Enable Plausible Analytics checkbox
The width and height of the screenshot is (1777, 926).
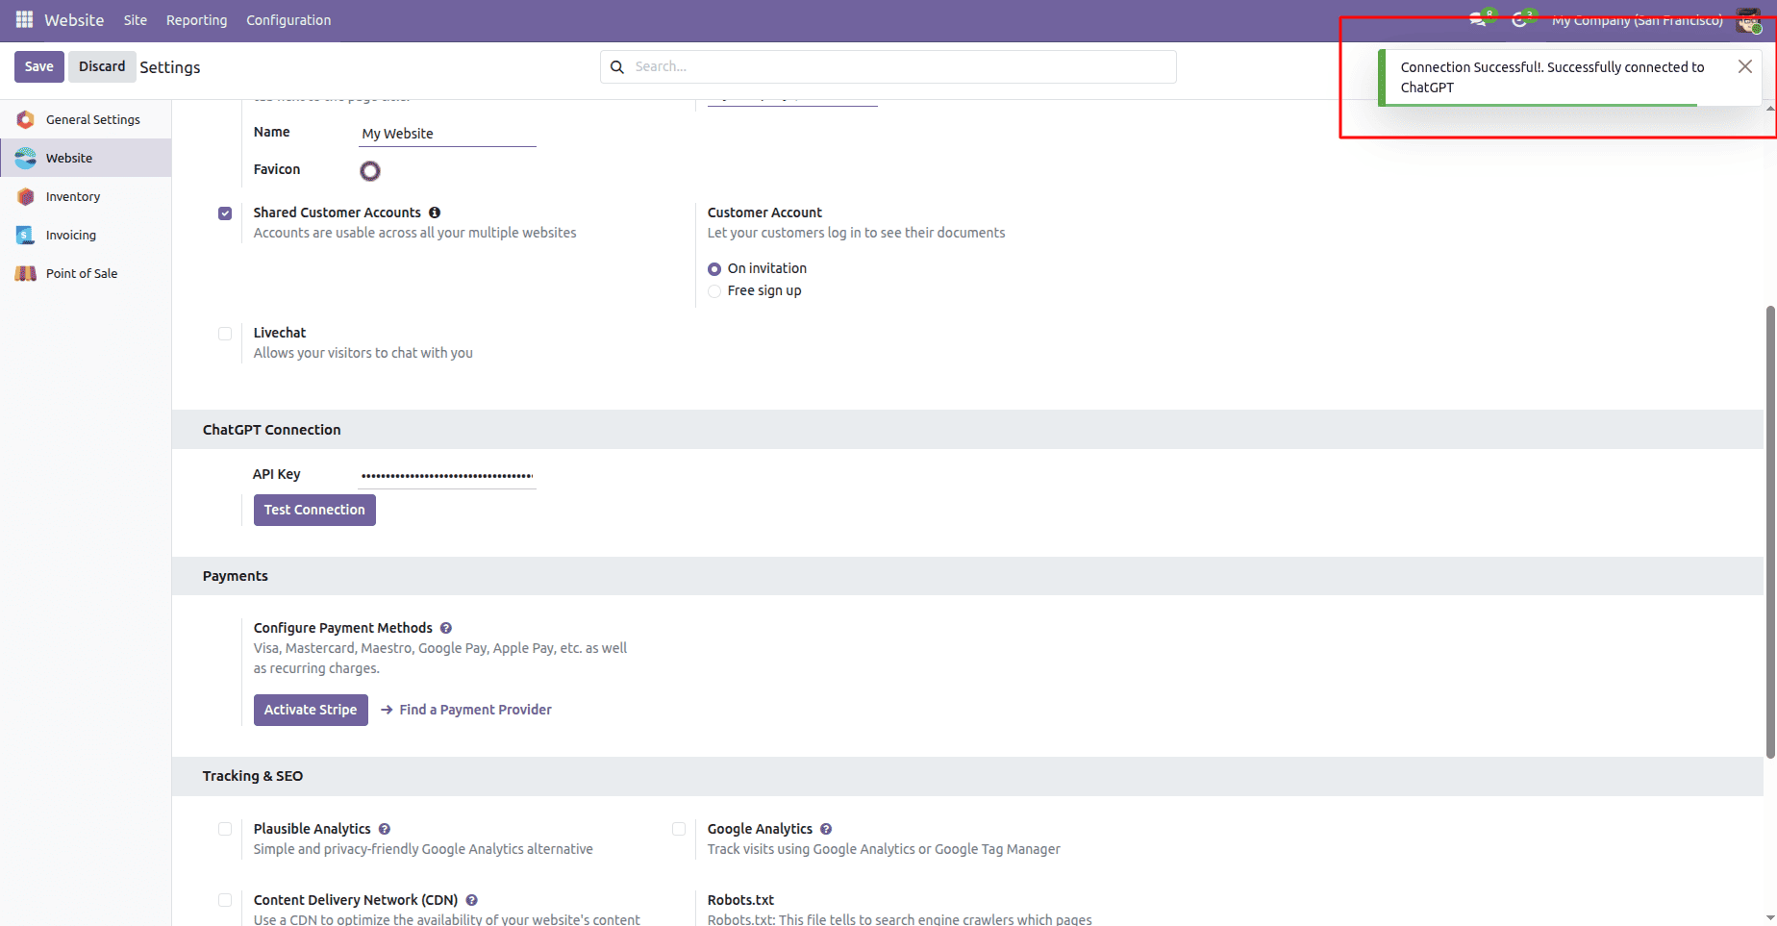point(225,829)
